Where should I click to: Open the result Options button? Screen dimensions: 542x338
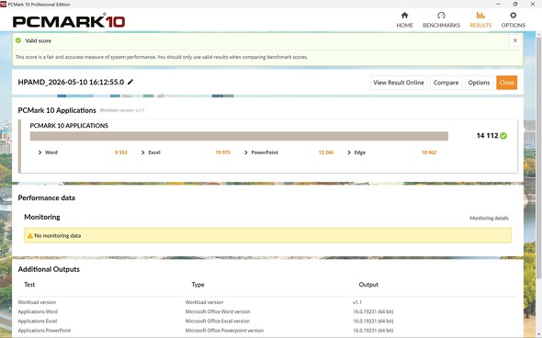[479, 83]
